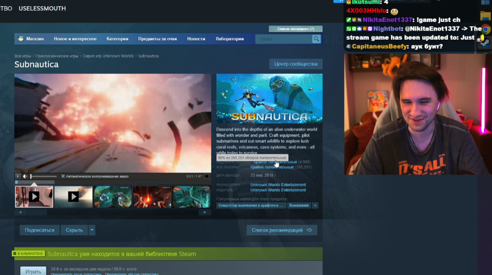The height and width of the screenshot is (275, 492).
Task: Click Серия игр Unknown Worlds breadcrumb
Action: pos(108,56)
